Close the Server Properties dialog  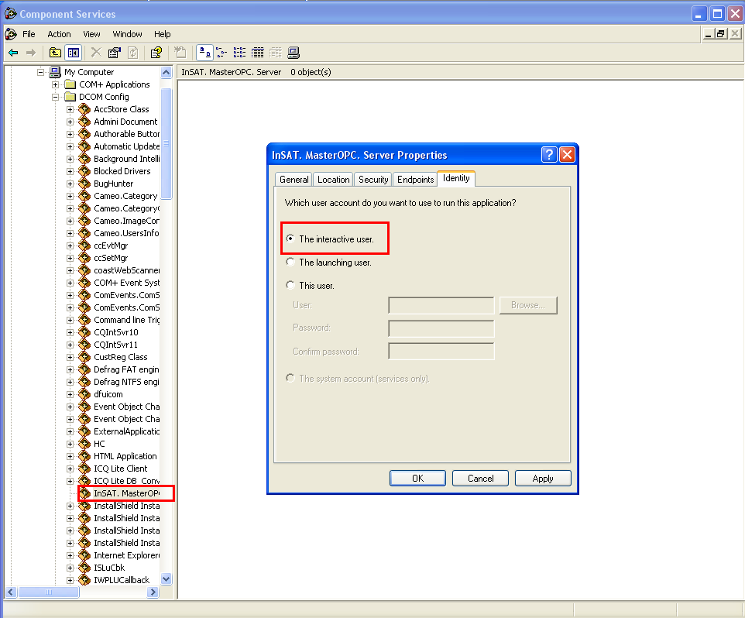568,155
